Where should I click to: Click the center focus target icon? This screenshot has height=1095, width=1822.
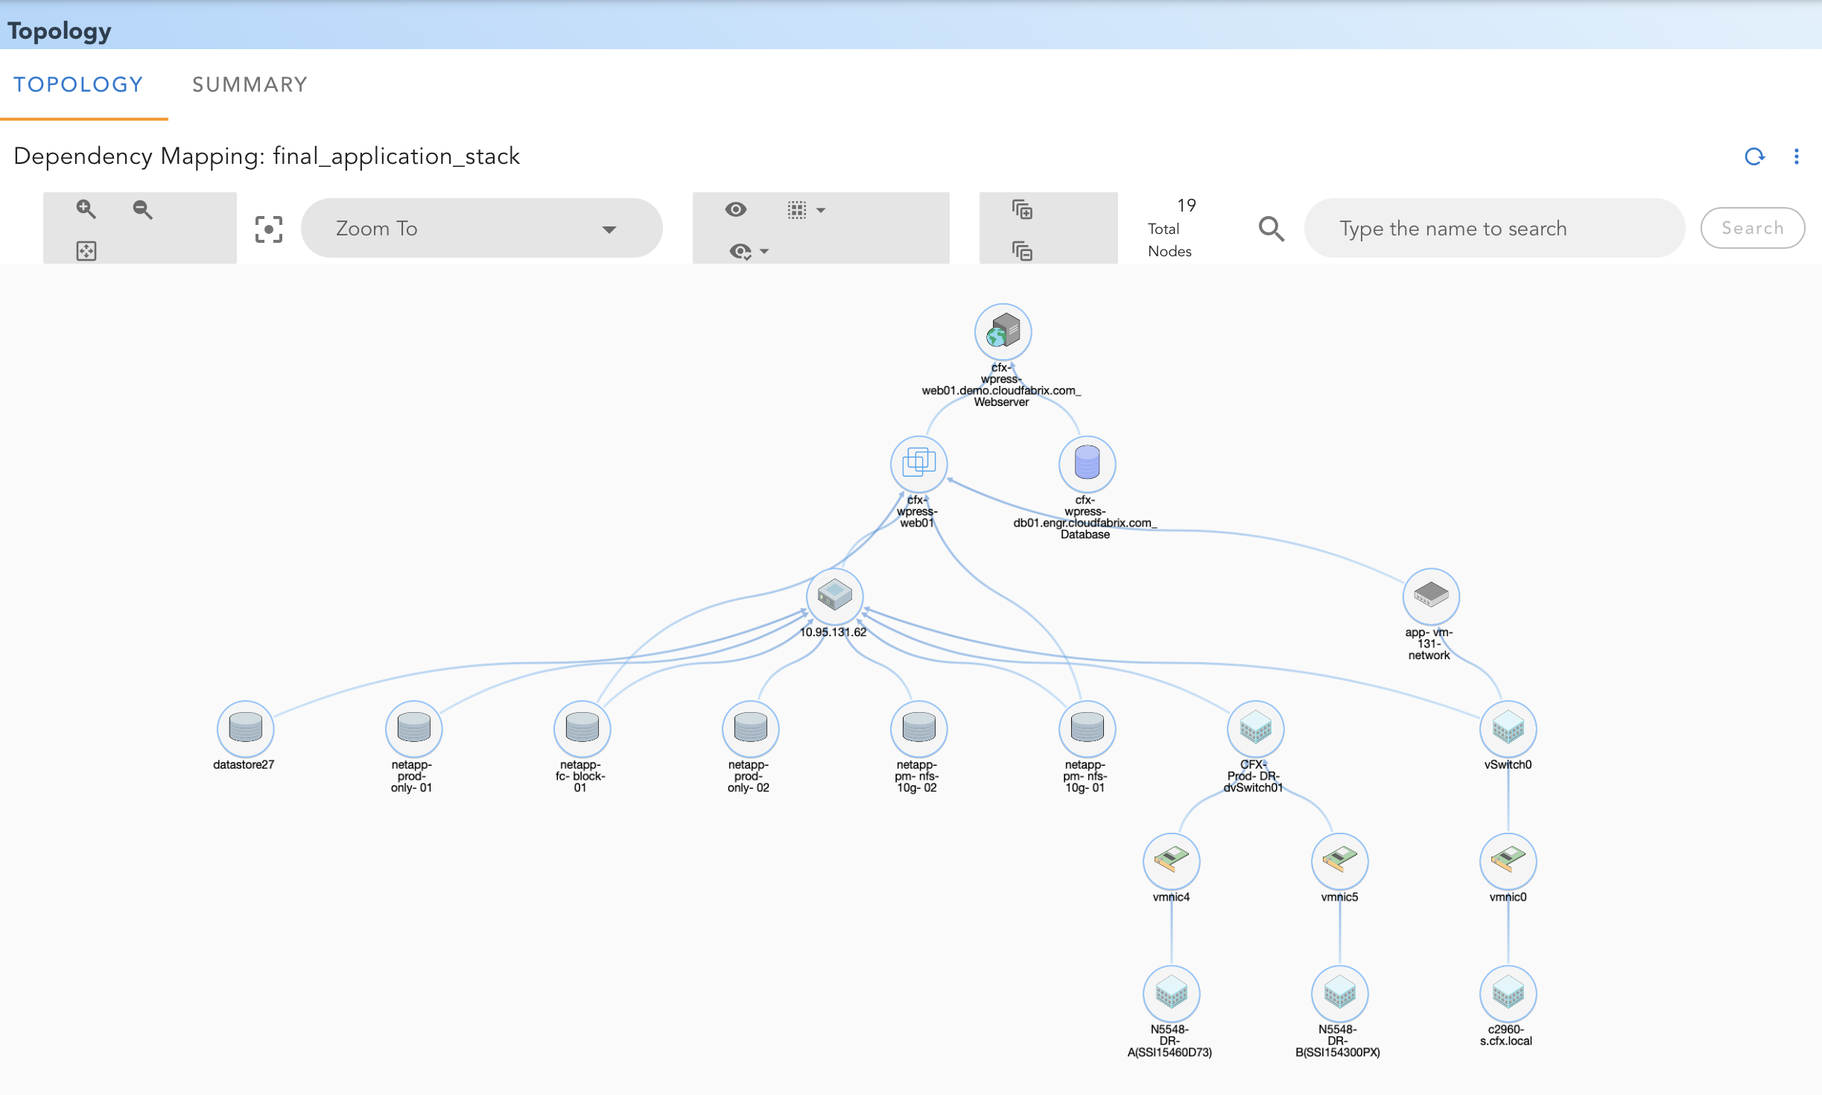coord(268,229)
